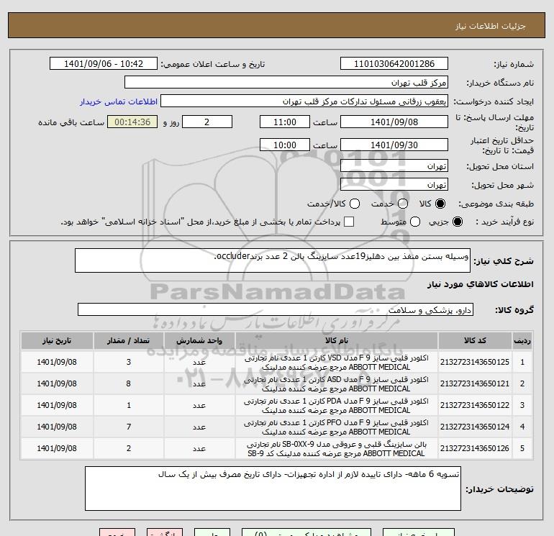This screenshot has height=536, width=554.
Task: Click quantity 2 in the sizing balloon row
Action: (129, 448)
